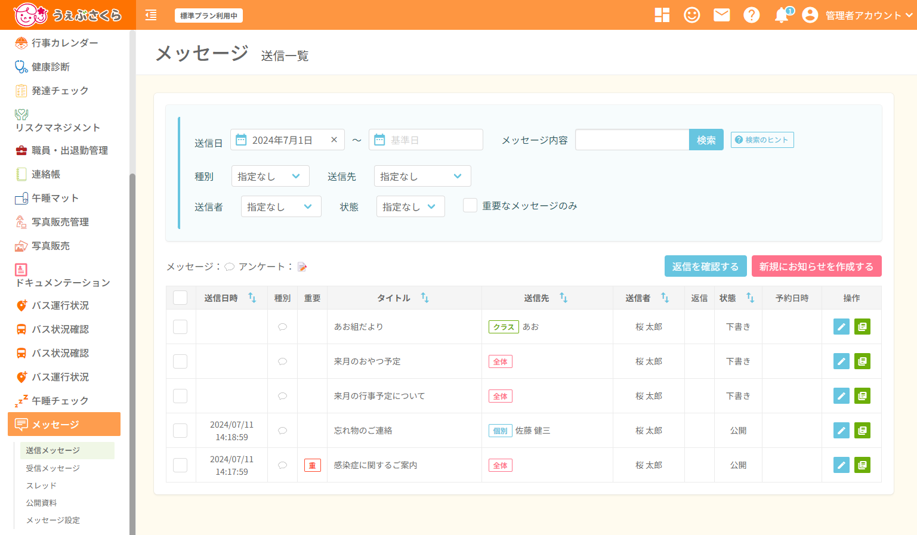Focus the 基準日 end date field
This screenshot has width=917, height=535.
point(426,140)
